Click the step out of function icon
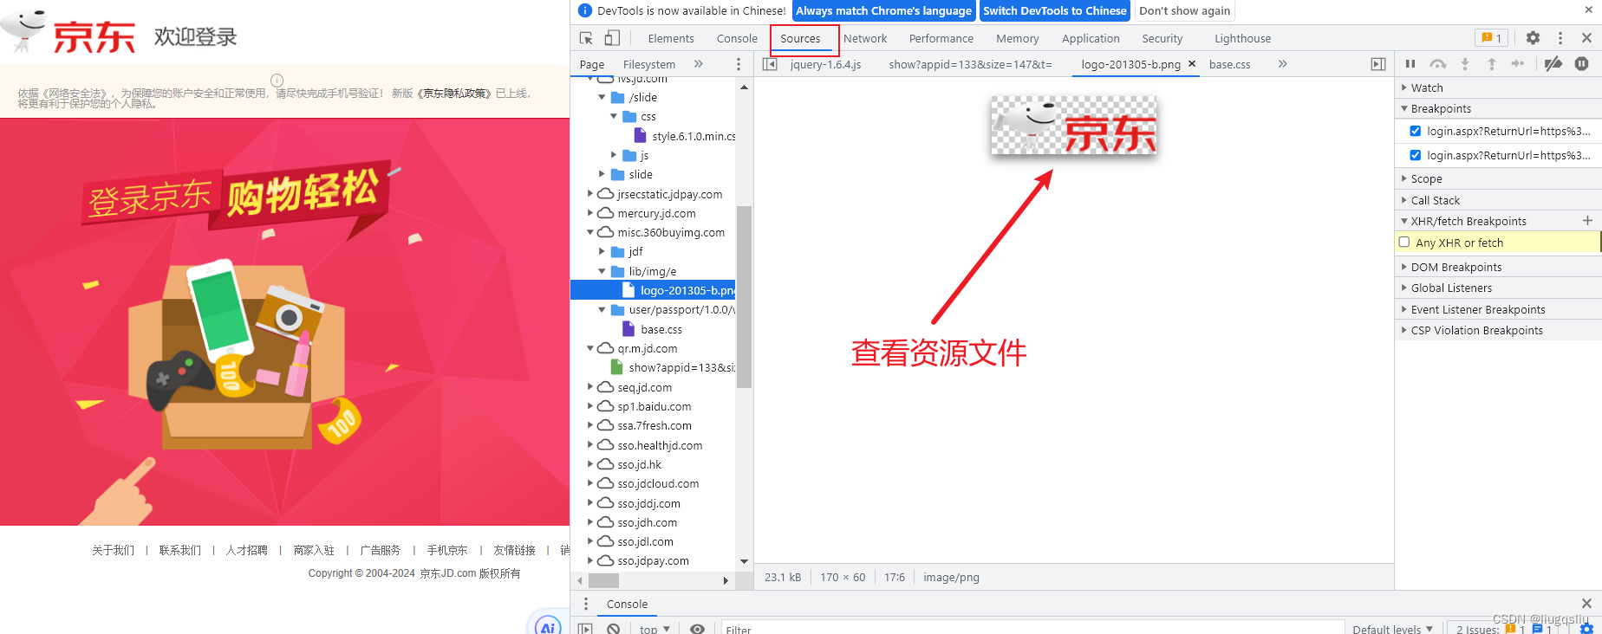 pos(1492,64)
